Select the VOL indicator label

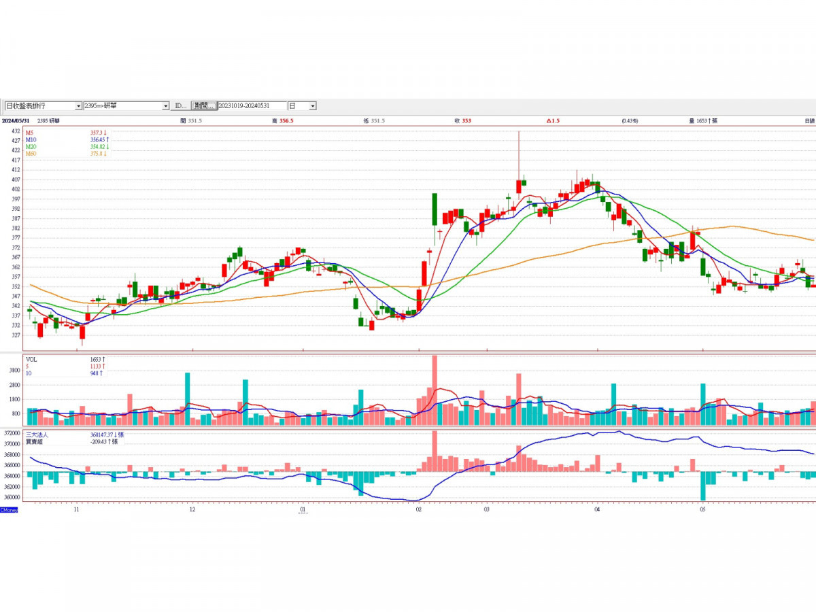click(x=31, y=358)
